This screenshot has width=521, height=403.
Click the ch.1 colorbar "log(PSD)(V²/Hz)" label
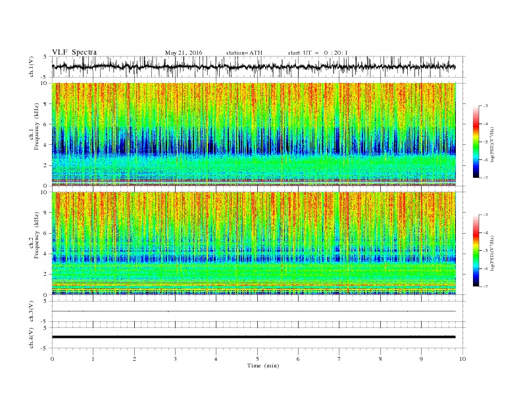(492, 144)
